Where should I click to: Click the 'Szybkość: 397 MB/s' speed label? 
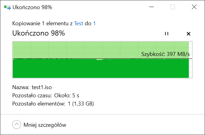[165, 54]
